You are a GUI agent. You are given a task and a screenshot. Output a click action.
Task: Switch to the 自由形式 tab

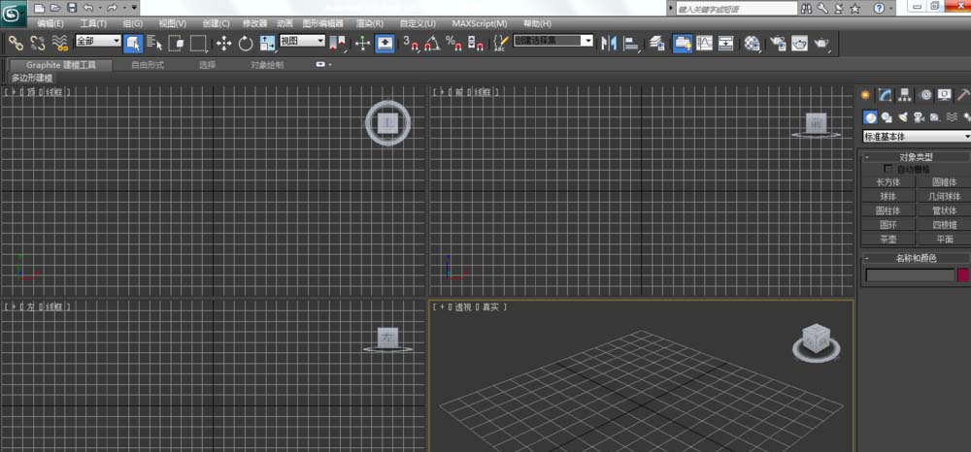pyautogui.click(x=148, y=65)
